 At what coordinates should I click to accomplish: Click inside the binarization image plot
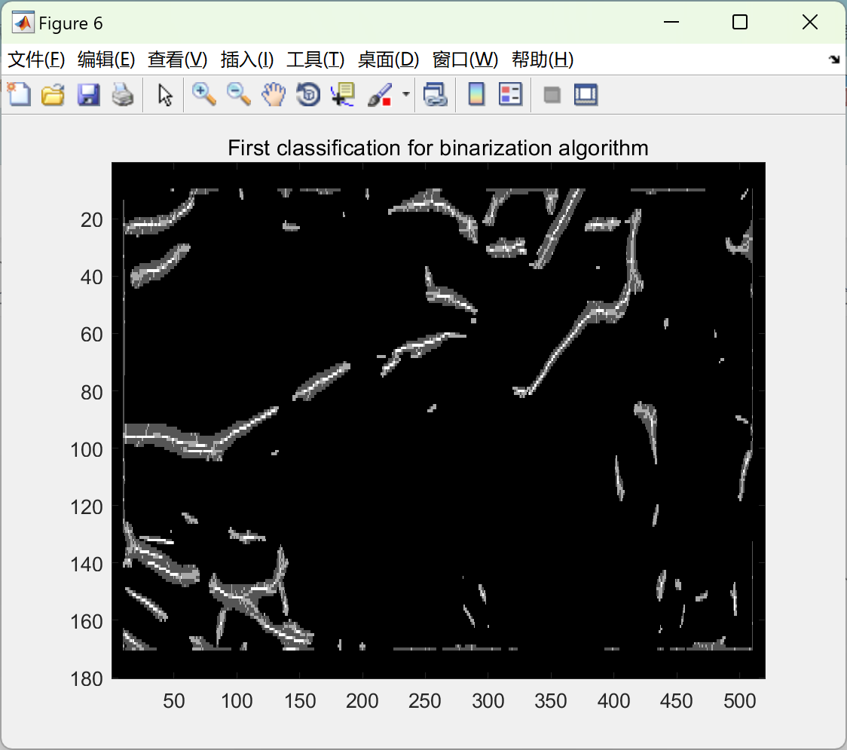click(438, 420)
